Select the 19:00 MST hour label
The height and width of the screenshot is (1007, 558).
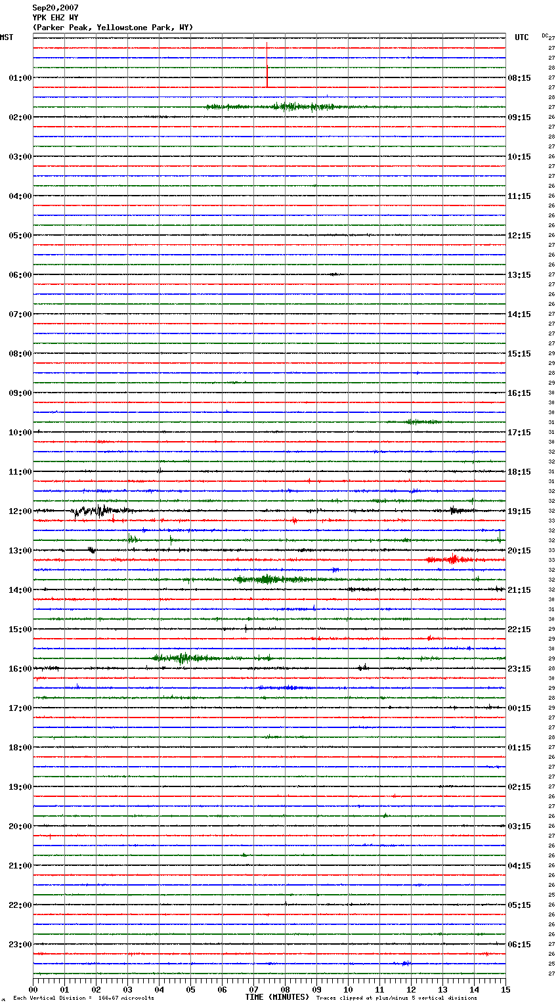point(20,787)
